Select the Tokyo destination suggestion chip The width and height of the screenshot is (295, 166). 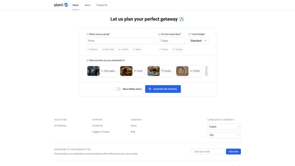pos(137,49)
